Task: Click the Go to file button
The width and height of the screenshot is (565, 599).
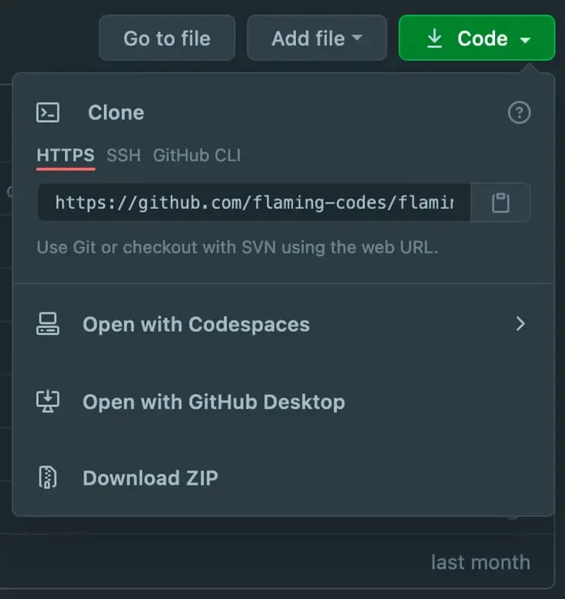Action: click(x=167, y=38)
